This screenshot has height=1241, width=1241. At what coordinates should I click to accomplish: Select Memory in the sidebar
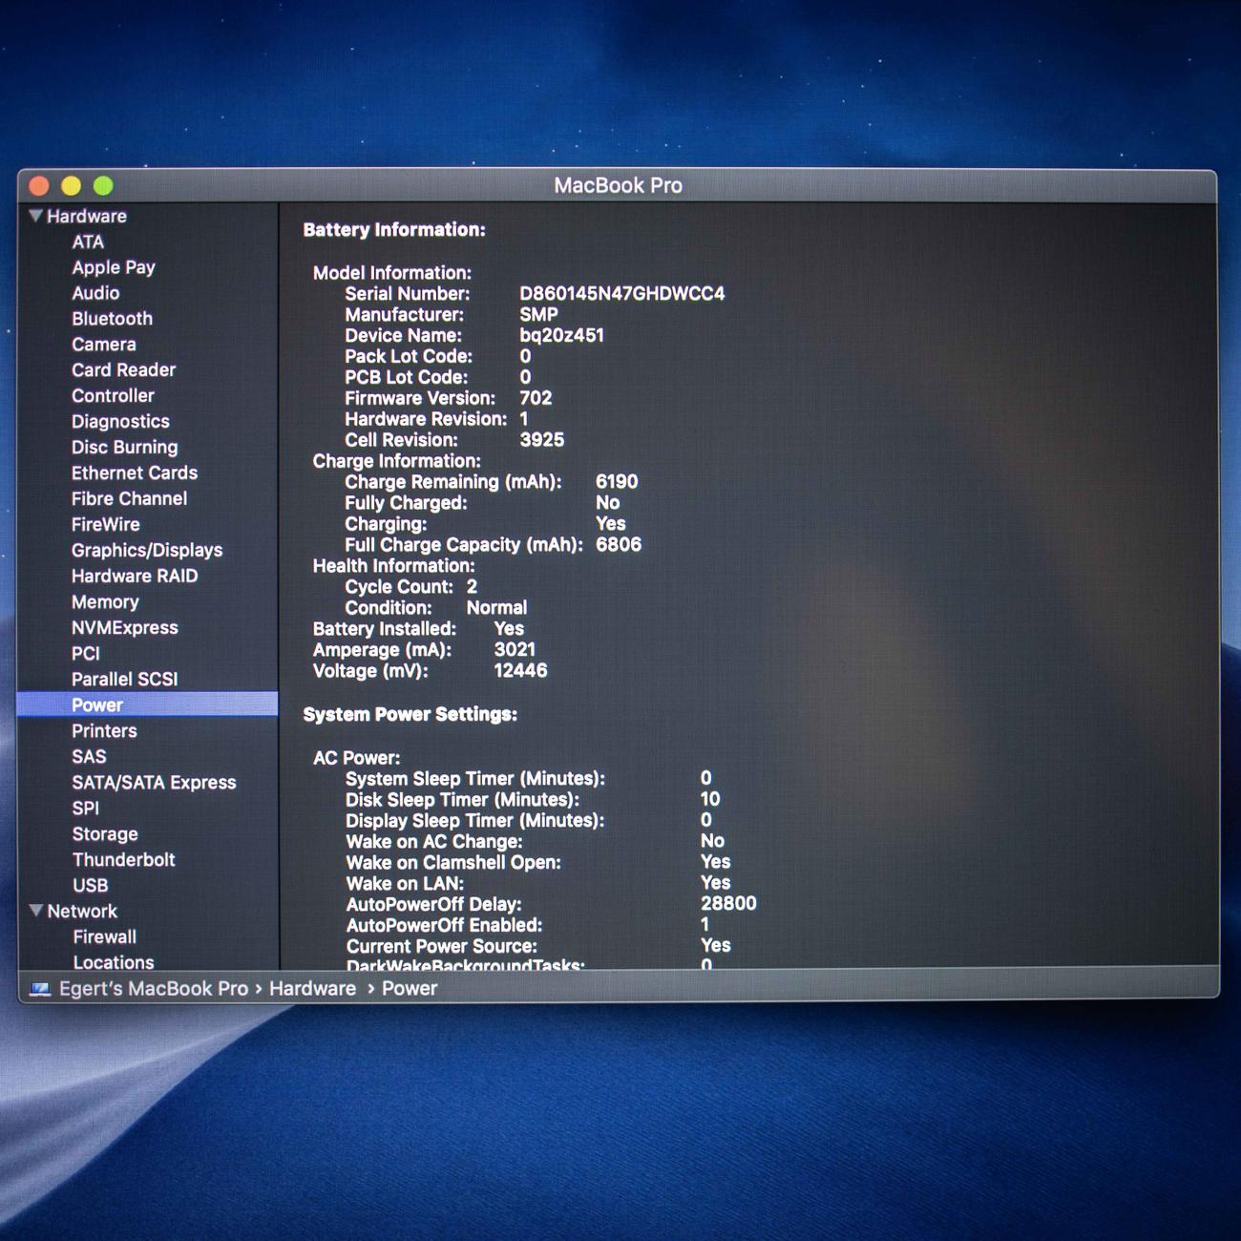[105, 602]
